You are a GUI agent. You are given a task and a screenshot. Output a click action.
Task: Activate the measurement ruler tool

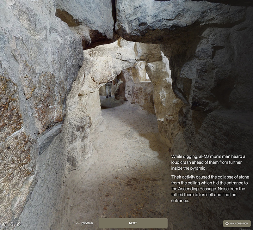click(x=19, y=224)
